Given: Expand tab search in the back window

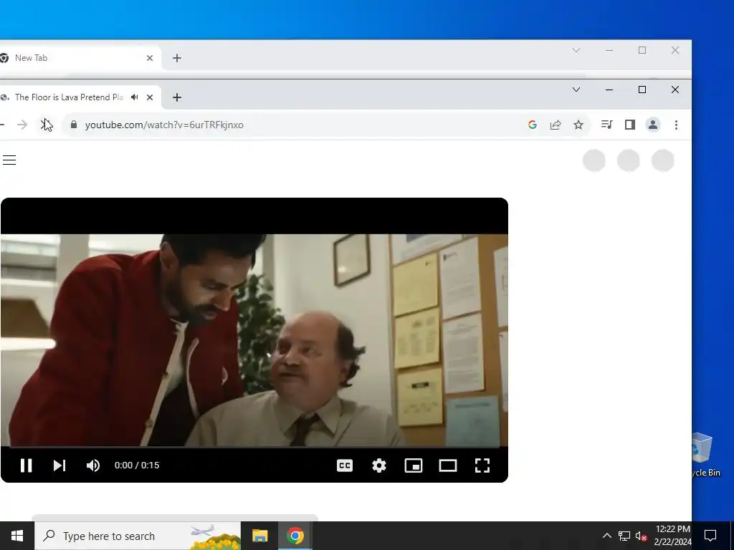Looking at the screenshot, I should tap(576, 50).
